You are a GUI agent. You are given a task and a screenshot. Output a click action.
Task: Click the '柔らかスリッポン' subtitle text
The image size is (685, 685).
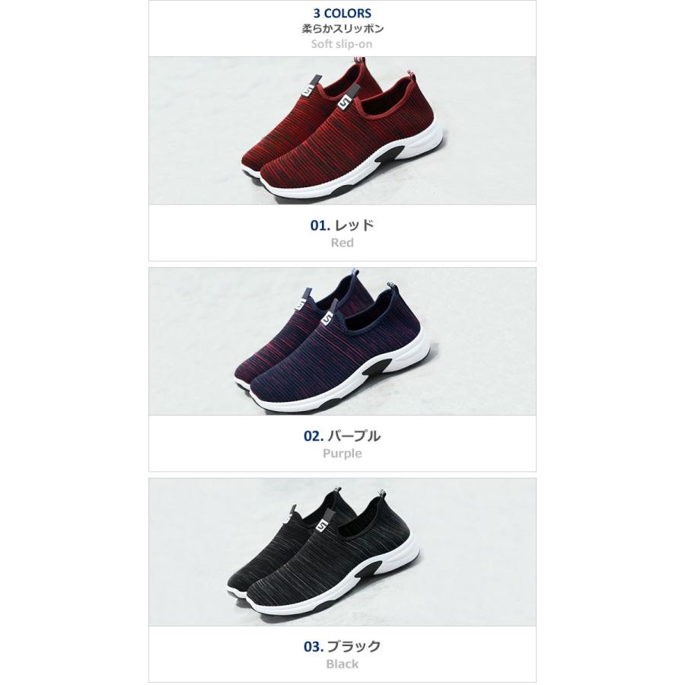pyautogui.click(x=342, y=29)
